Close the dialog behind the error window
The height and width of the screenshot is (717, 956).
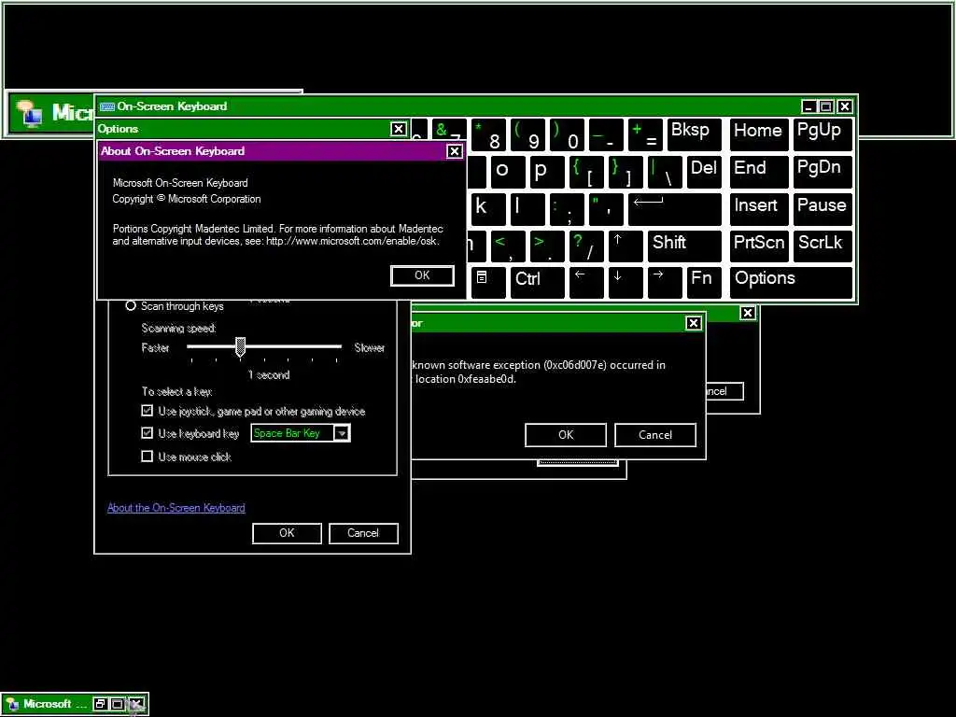[x=748, y=313]
